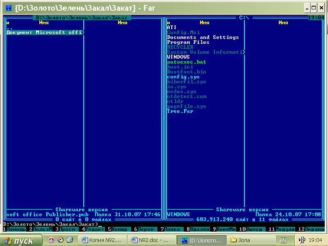Select boot.ini file
Viewport: 328px width, 246px height.
tap(180, 67)
